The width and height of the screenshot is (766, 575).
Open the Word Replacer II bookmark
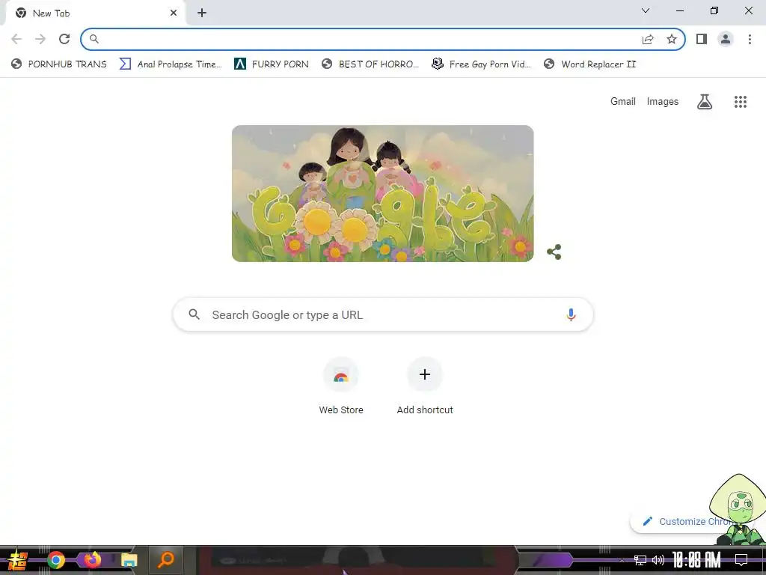point(589,64)
